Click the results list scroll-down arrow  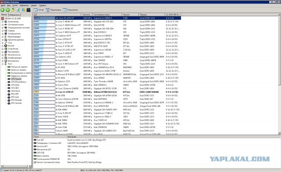(279, 133)
